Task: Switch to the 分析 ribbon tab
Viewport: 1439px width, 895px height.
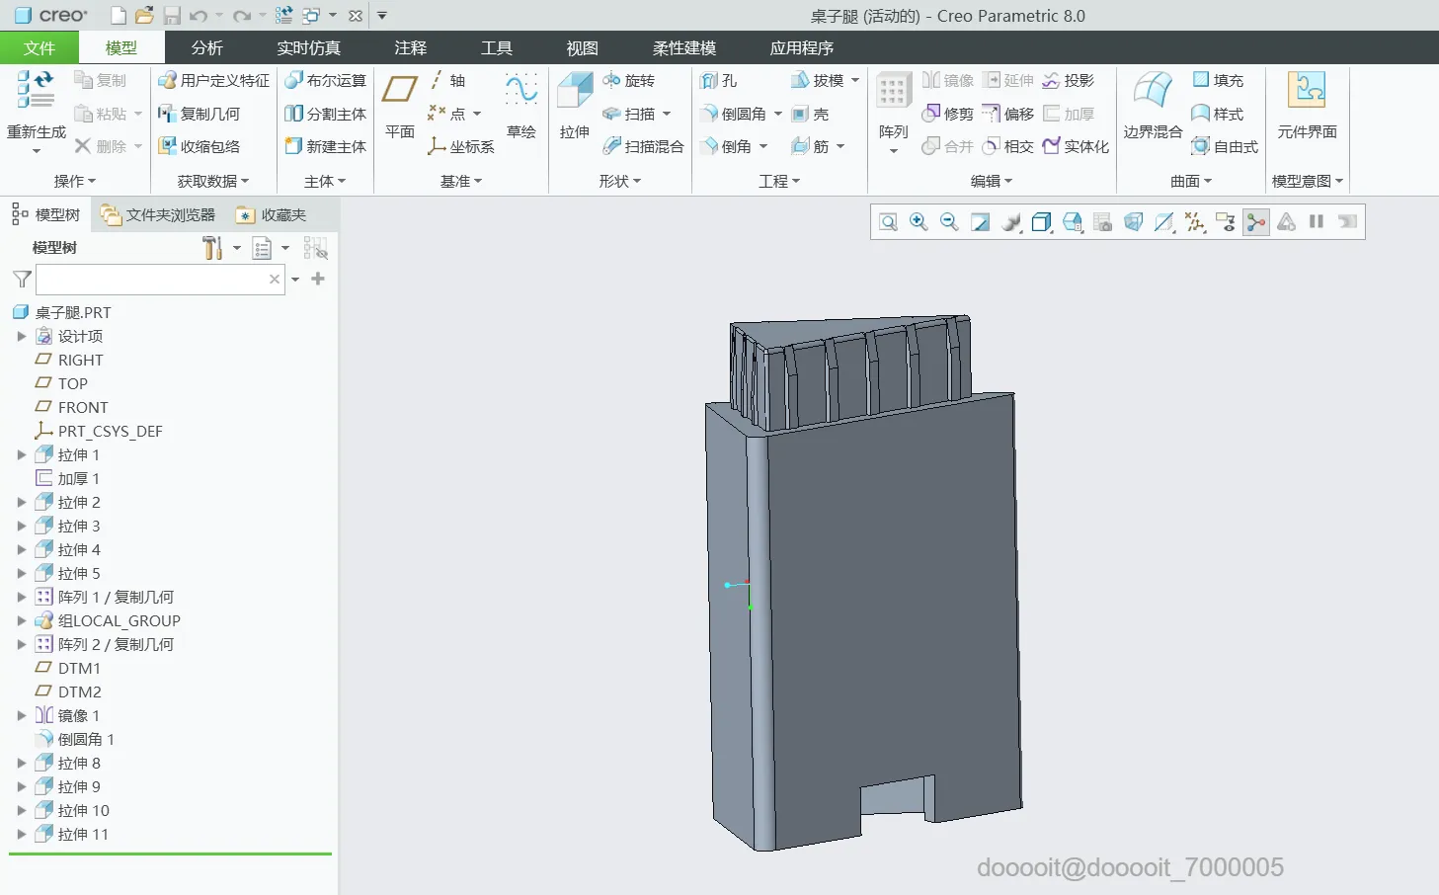Action: pyautogui.click(x=206, y=47)
